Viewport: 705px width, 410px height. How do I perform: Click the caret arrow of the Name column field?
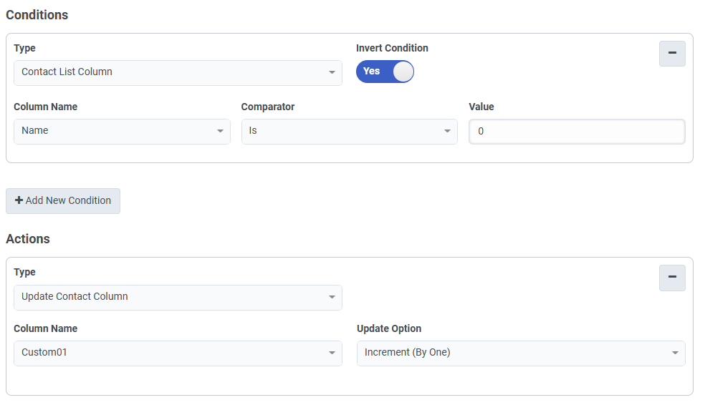pyautogui.click(x=220, y=131)
